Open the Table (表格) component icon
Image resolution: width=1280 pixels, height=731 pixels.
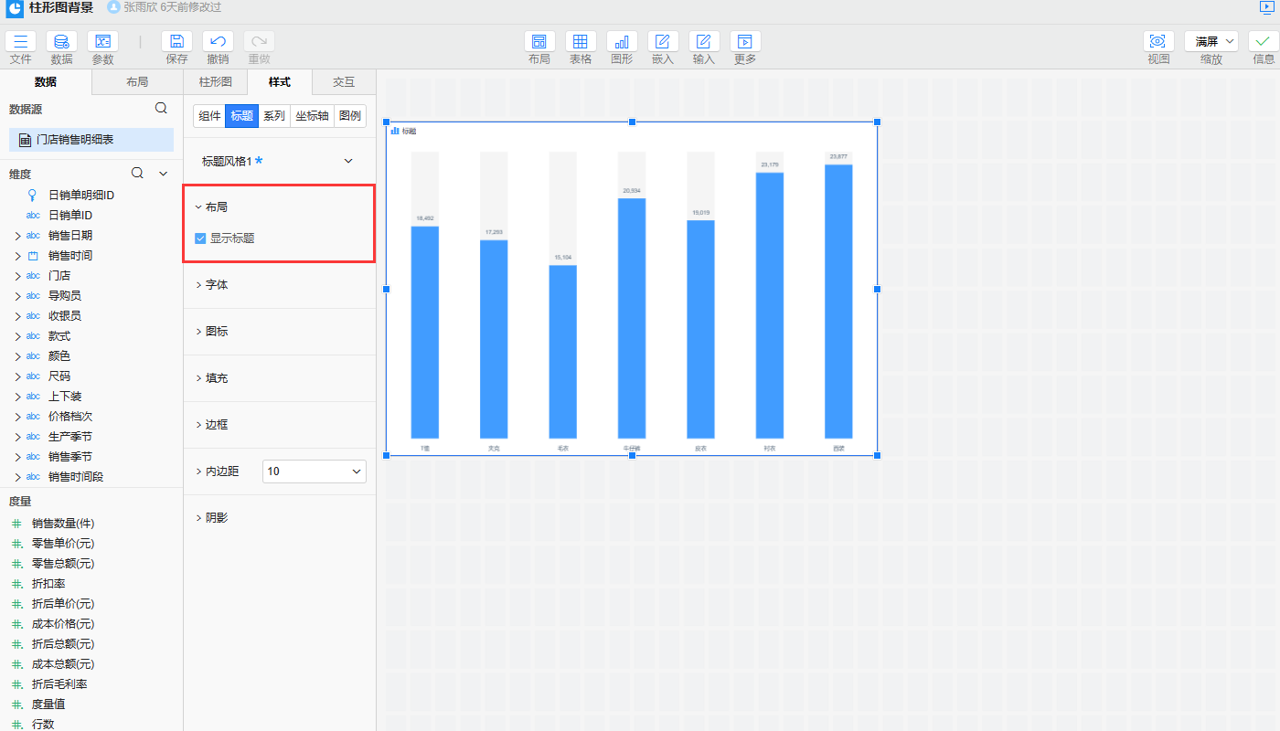(581, 42)
